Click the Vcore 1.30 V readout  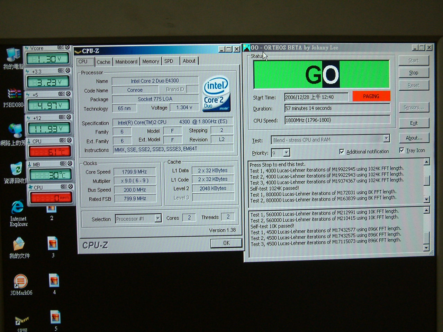pyautogui.click(x=47, y=59)
